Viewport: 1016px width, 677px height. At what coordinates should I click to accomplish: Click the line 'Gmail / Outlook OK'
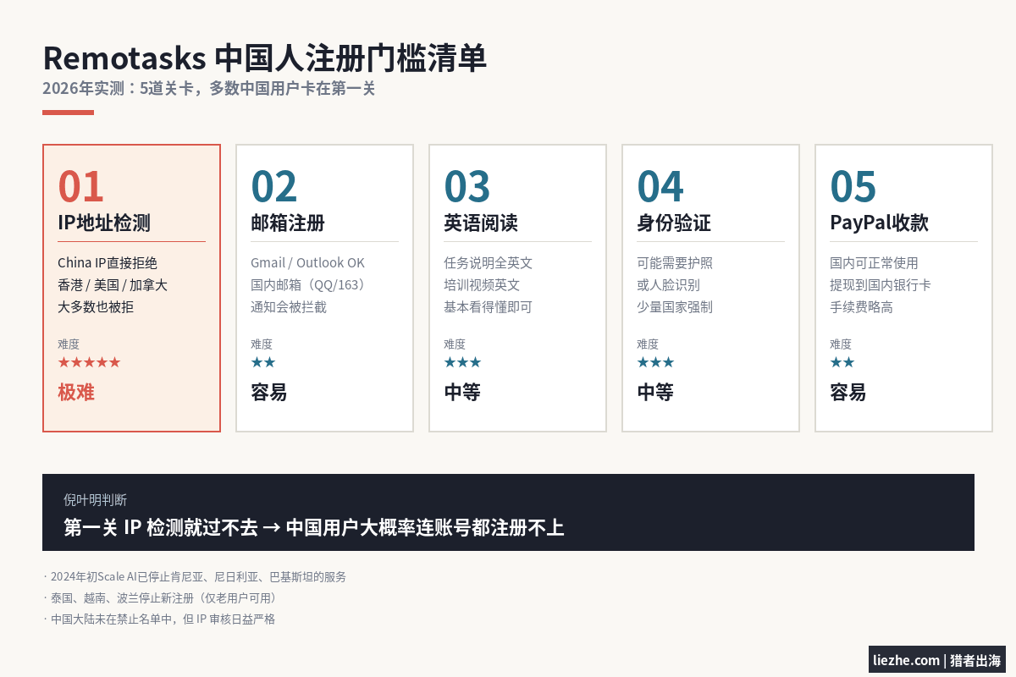point(307,263)
